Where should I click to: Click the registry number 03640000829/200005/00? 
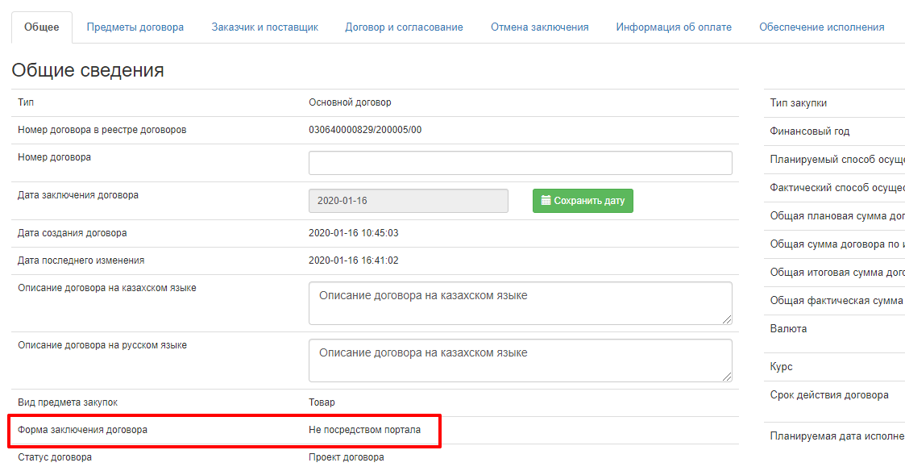pos(365,130)
